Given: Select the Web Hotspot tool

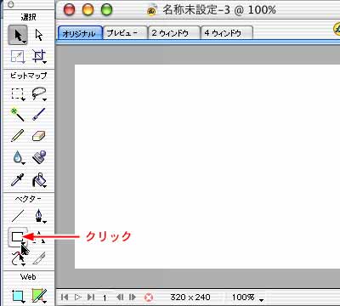Looking at the screenshot, I should pyautogui.click(x=18, y=295).
